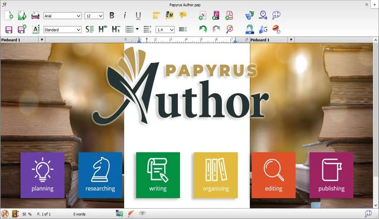Open the purple planning tile
The height and width of the screenshot is (219, 379).
point(42,175)
